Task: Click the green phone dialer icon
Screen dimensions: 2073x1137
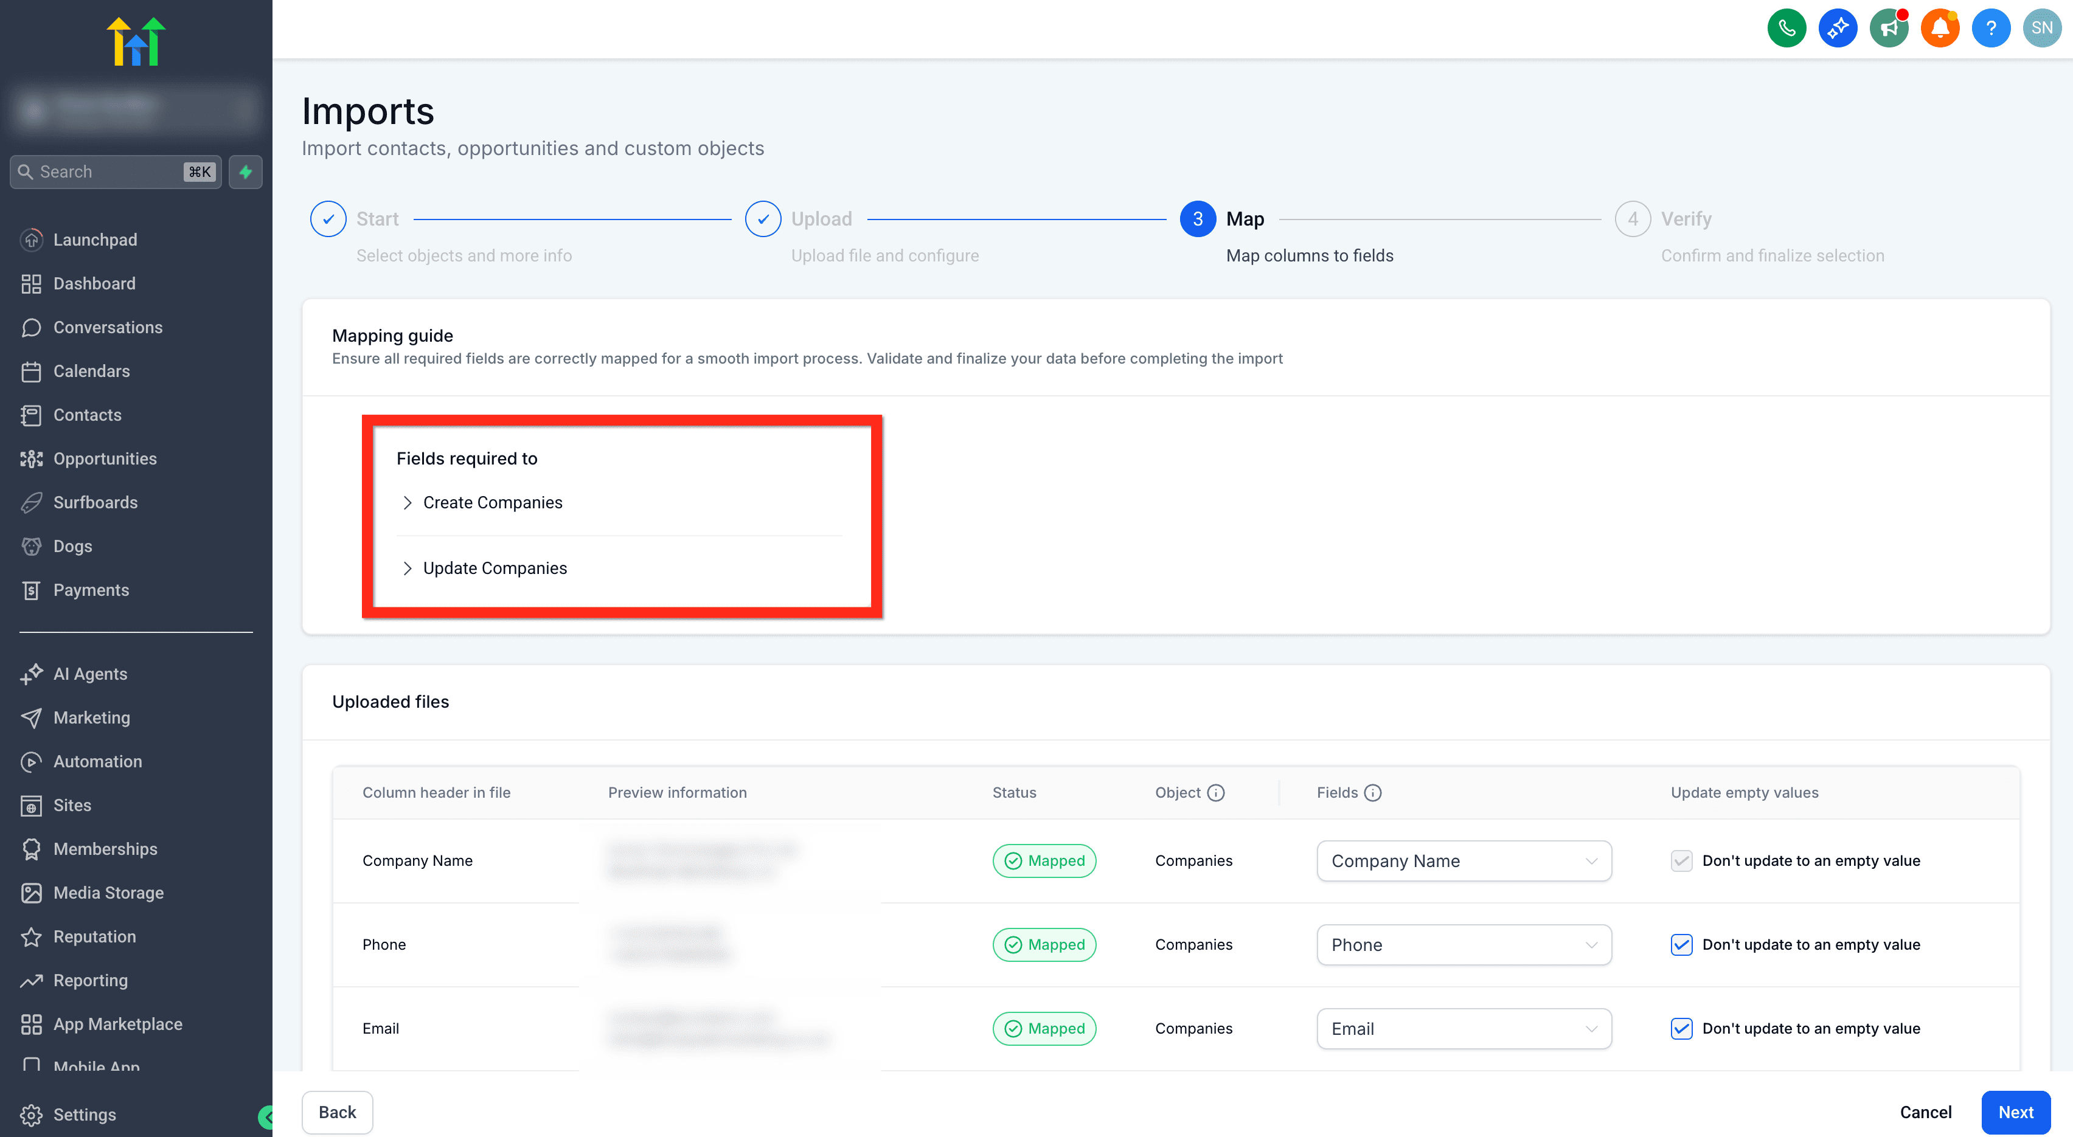Action: 1787,28
